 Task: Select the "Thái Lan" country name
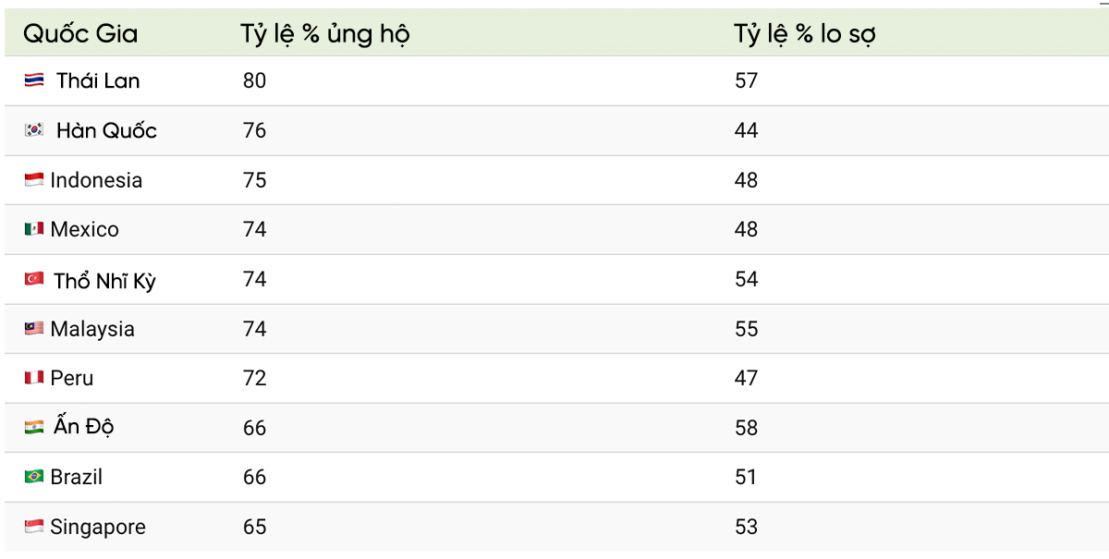(98, 81)
